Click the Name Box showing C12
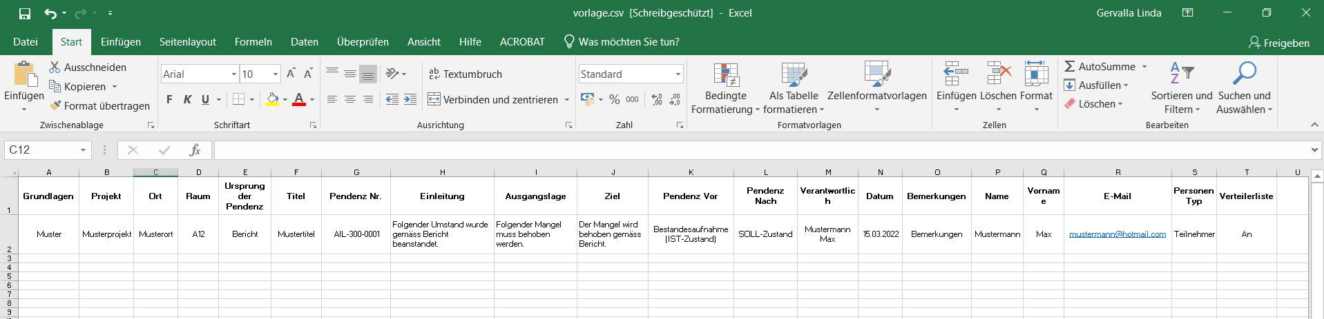 pos(41,150)
